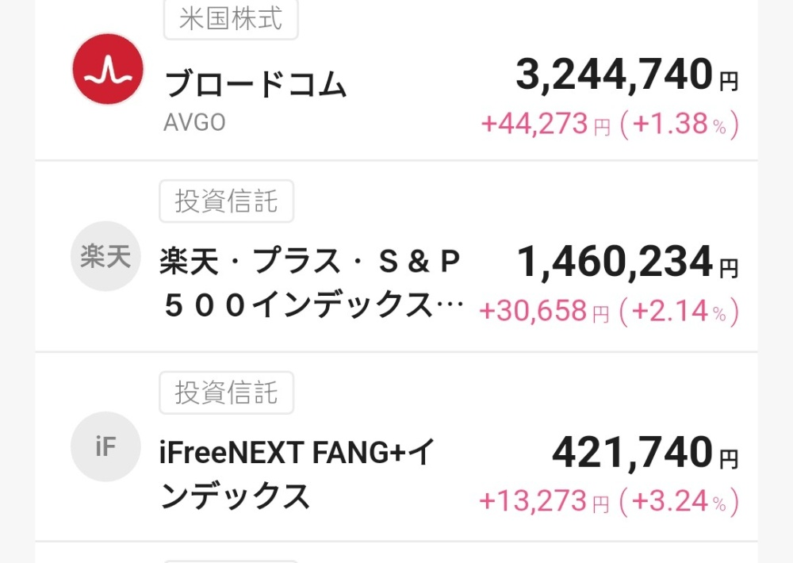The width and height of the screenshot is (793, 563).
Task: Tap the AVGO ticker symbol
Action: (195, 122)
